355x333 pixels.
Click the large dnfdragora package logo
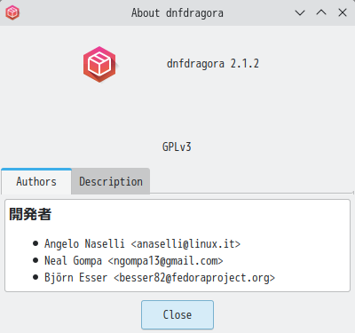coord(99,64)
